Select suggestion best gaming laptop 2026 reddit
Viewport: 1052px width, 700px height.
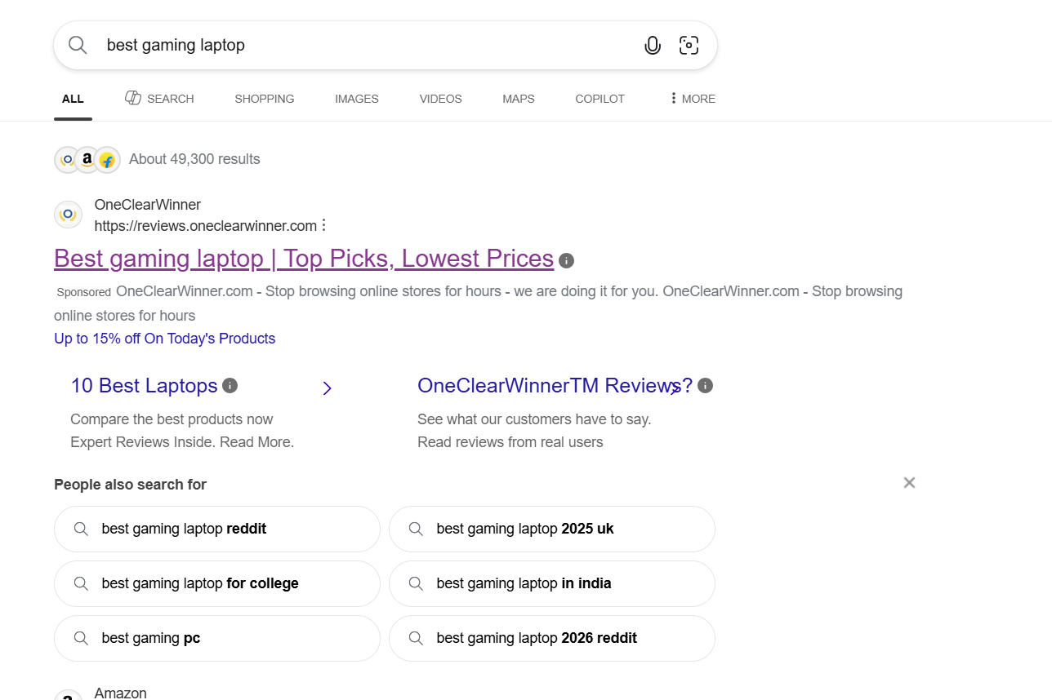pos(552,638)
